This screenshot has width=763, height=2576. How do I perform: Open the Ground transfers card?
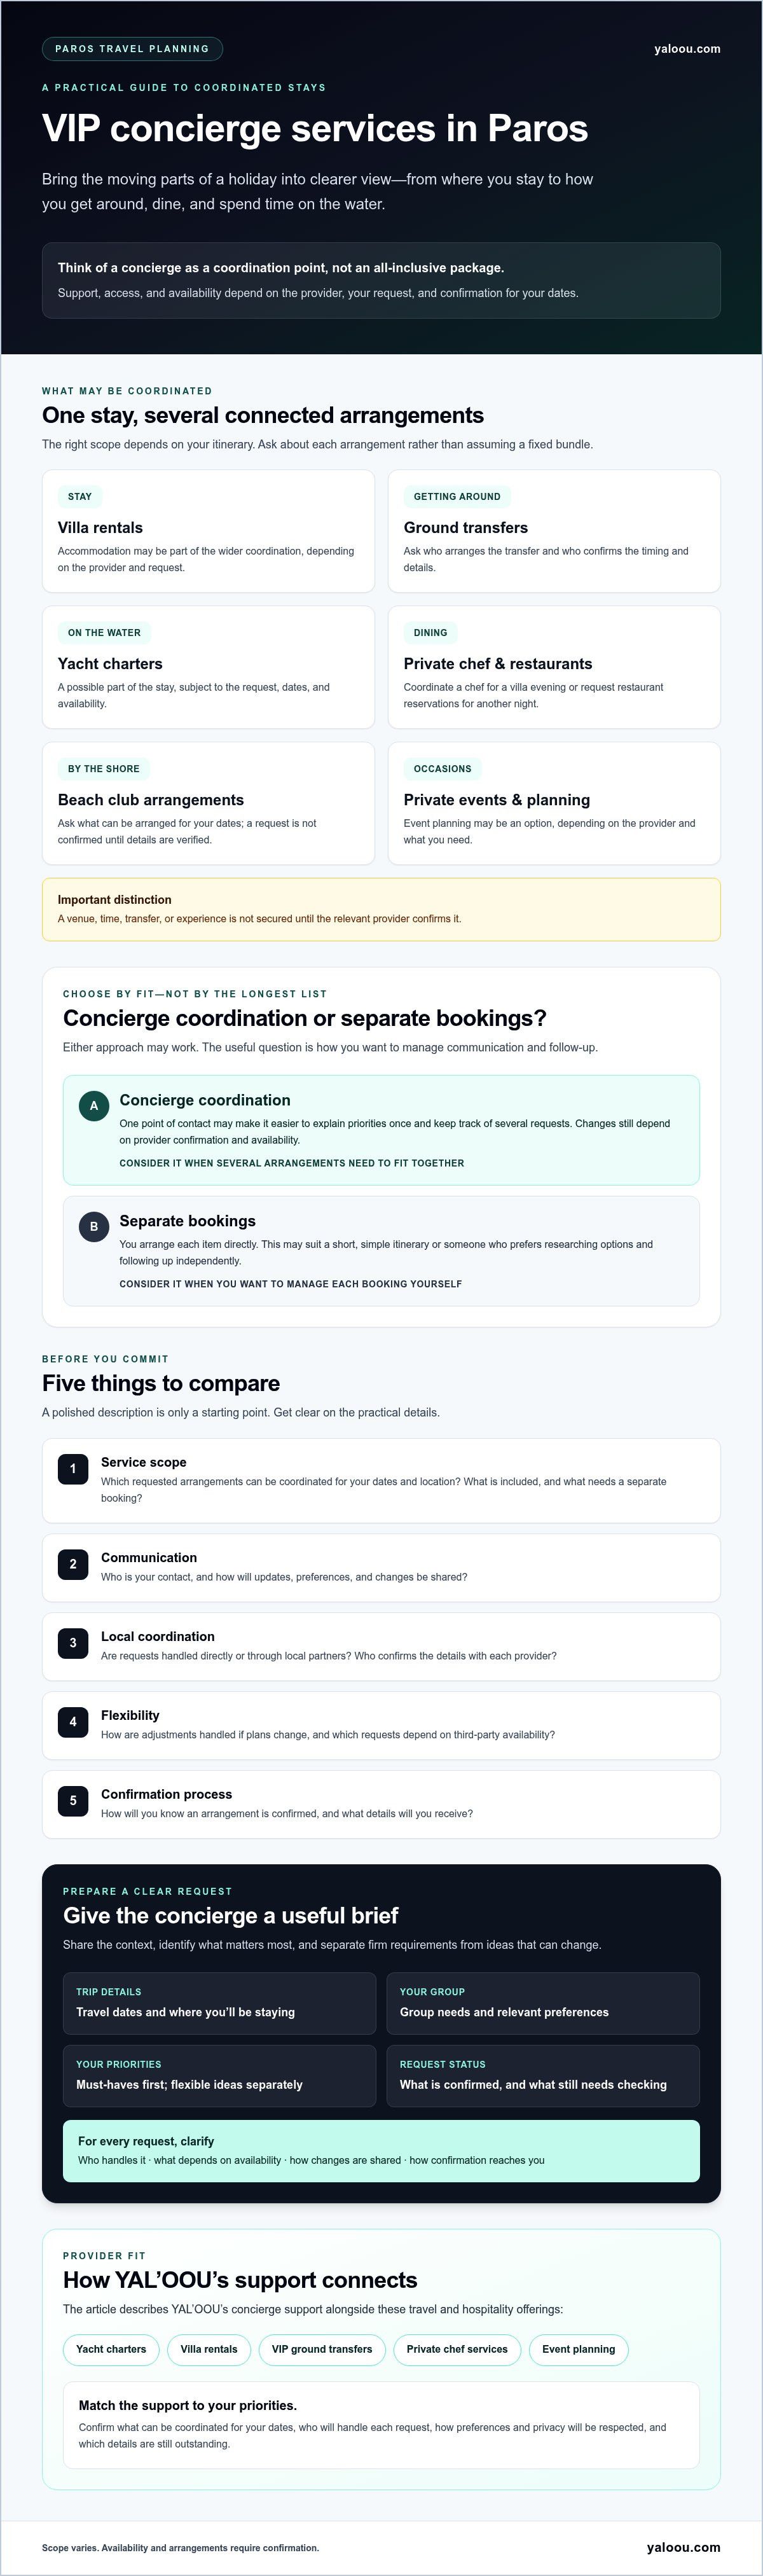pos(554,531)
